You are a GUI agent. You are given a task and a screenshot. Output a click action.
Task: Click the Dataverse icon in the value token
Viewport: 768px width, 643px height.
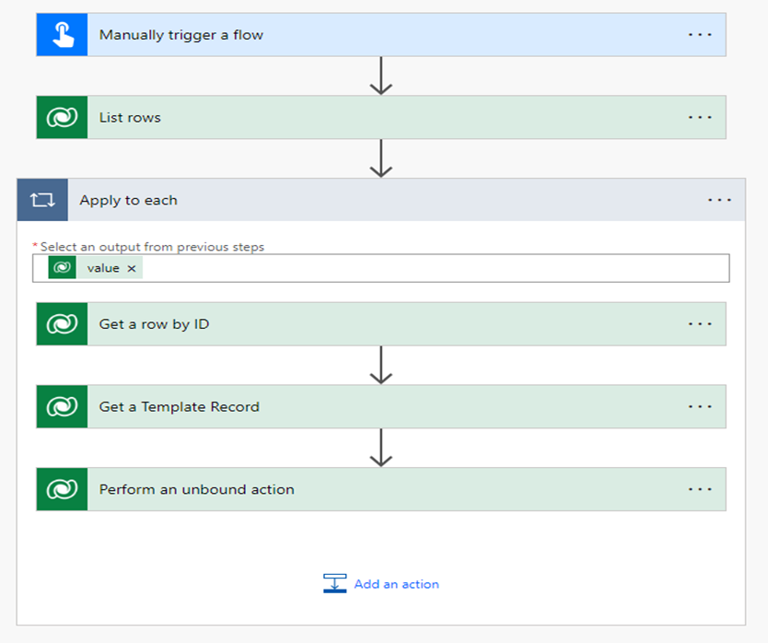63,268
